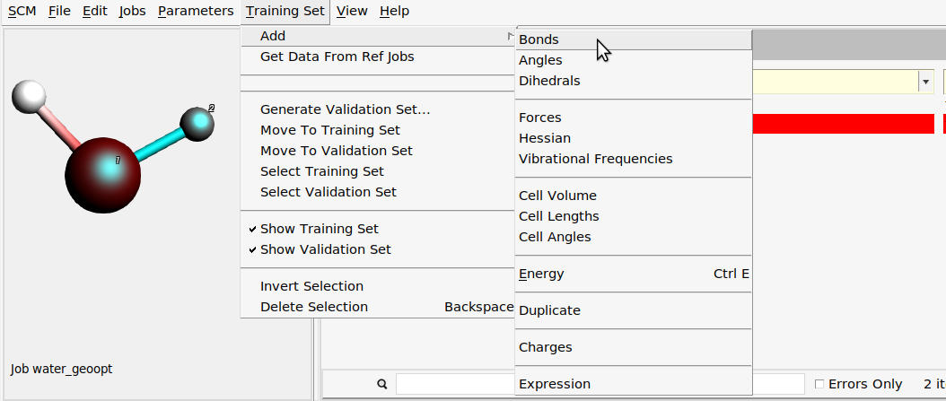Click the search magnifier icon
This screenshot has width=946, height=401.
pos(382,384)
